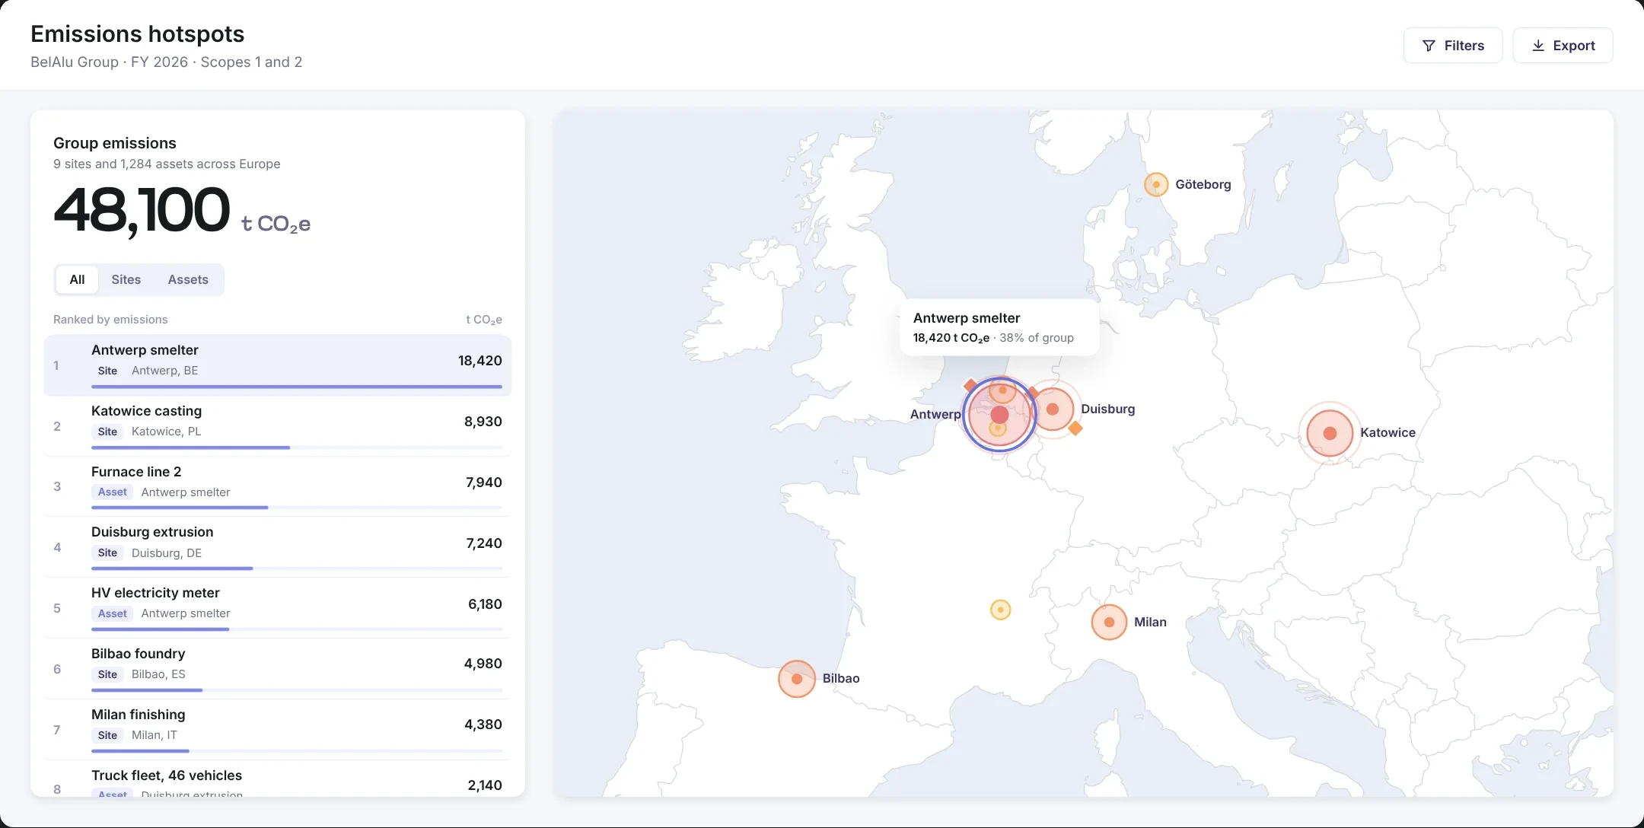Click the Göteborg map label
1644x828 pixels.
coord(1203,184)
